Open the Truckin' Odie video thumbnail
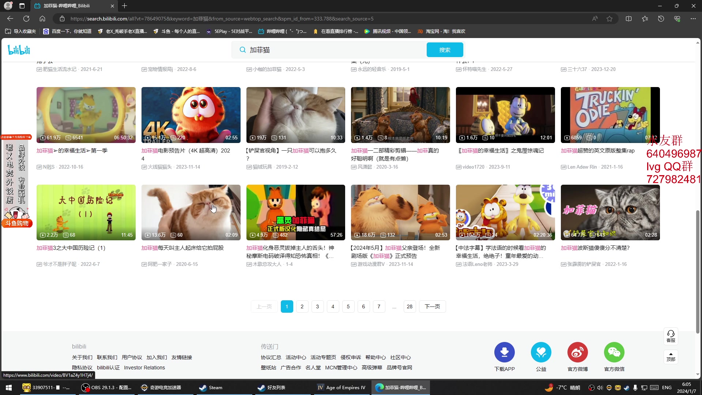 [610, 115]
